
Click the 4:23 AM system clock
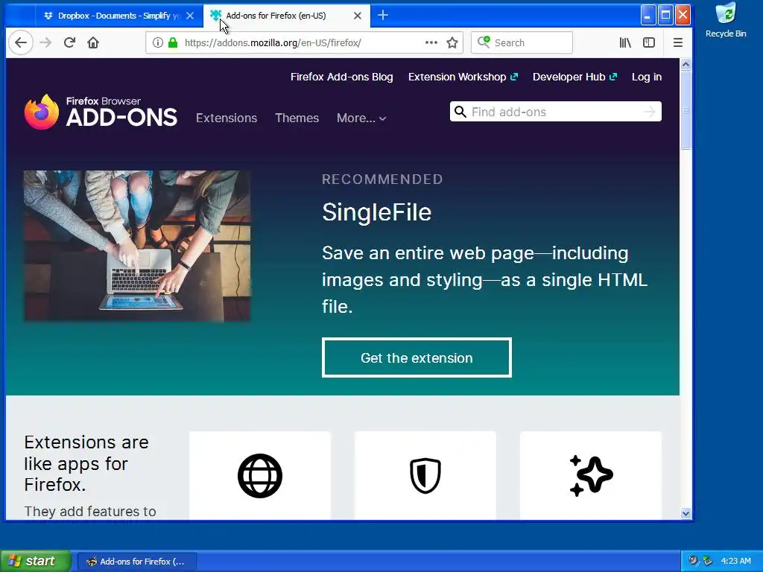[x=735, y=561]
